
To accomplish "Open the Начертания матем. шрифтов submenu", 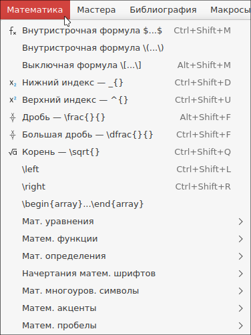I will point(125,274).
